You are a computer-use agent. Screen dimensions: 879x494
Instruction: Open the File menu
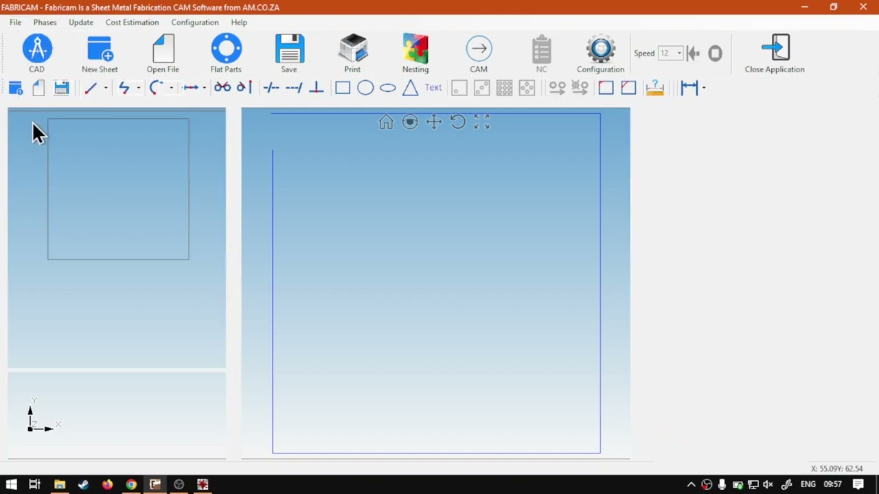coord(15,22)
